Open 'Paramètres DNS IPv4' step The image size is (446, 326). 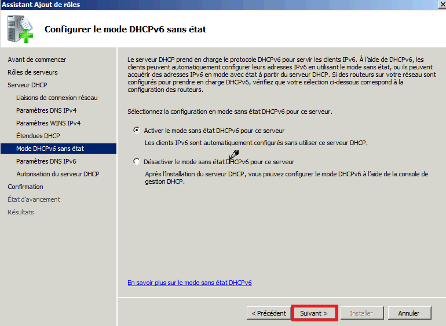click(46, 110)
